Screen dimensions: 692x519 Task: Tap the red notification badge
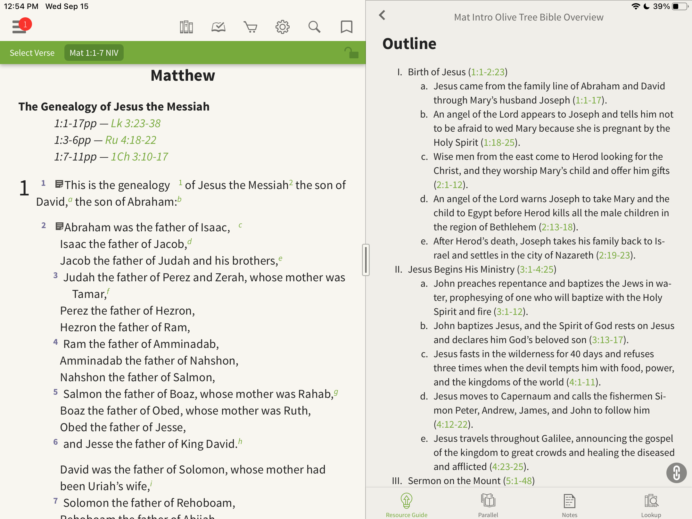25,24
